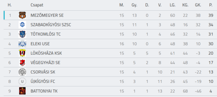
Task: Click the Végegyházi SE red crest
Action: pyautogui.click(x=22, y=63)
